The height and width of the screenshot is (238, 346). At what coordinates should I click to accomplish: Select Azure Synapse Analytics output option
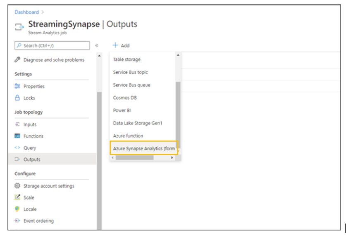point(144,149)
